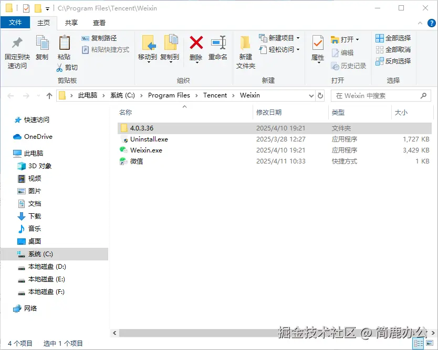Open the 复制到 folder menu

(170, 49)
